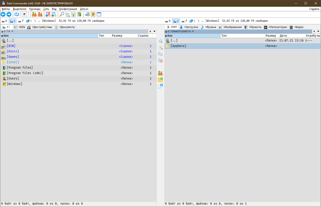Open left panel history dropdown triangle at path bar end

click(x=155, y=32)
